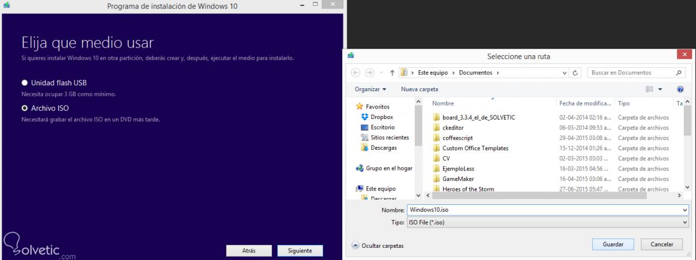Click the Seleccione una ruta dialog title icon

pos(350,56)
